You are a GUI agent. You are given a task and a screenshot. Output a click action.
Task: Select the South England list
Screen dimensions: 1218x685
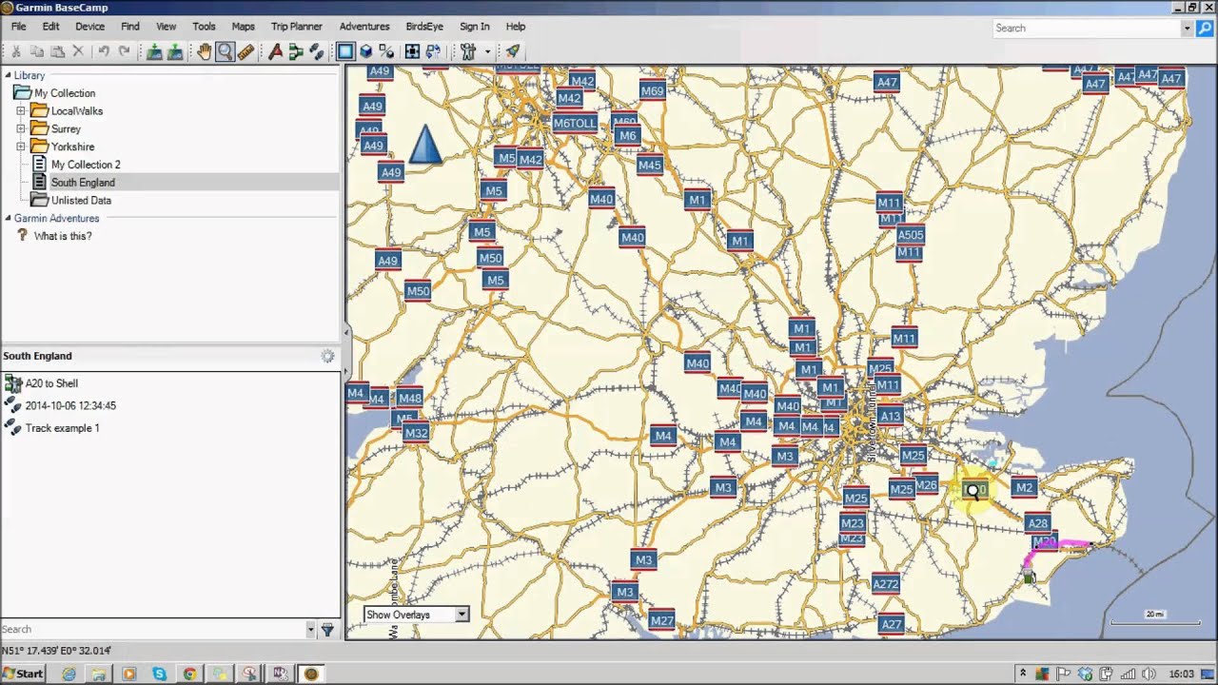tap(83, 183)
